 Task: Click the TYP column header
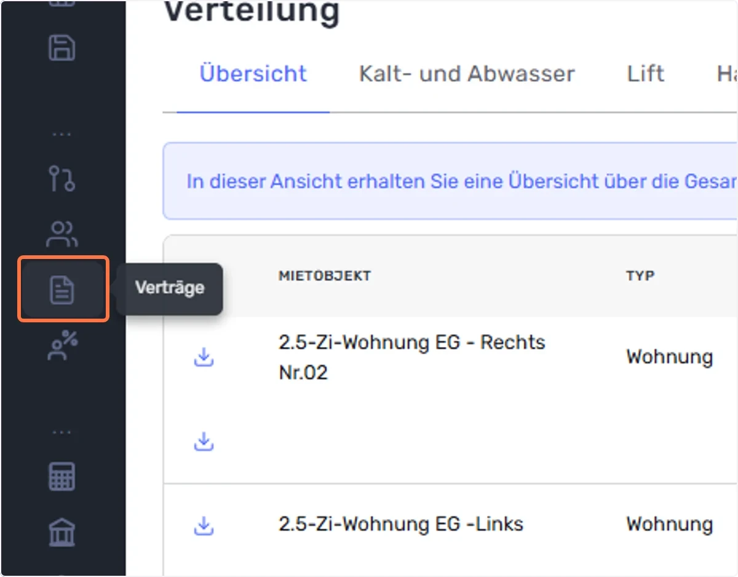[x=640, y=276]
